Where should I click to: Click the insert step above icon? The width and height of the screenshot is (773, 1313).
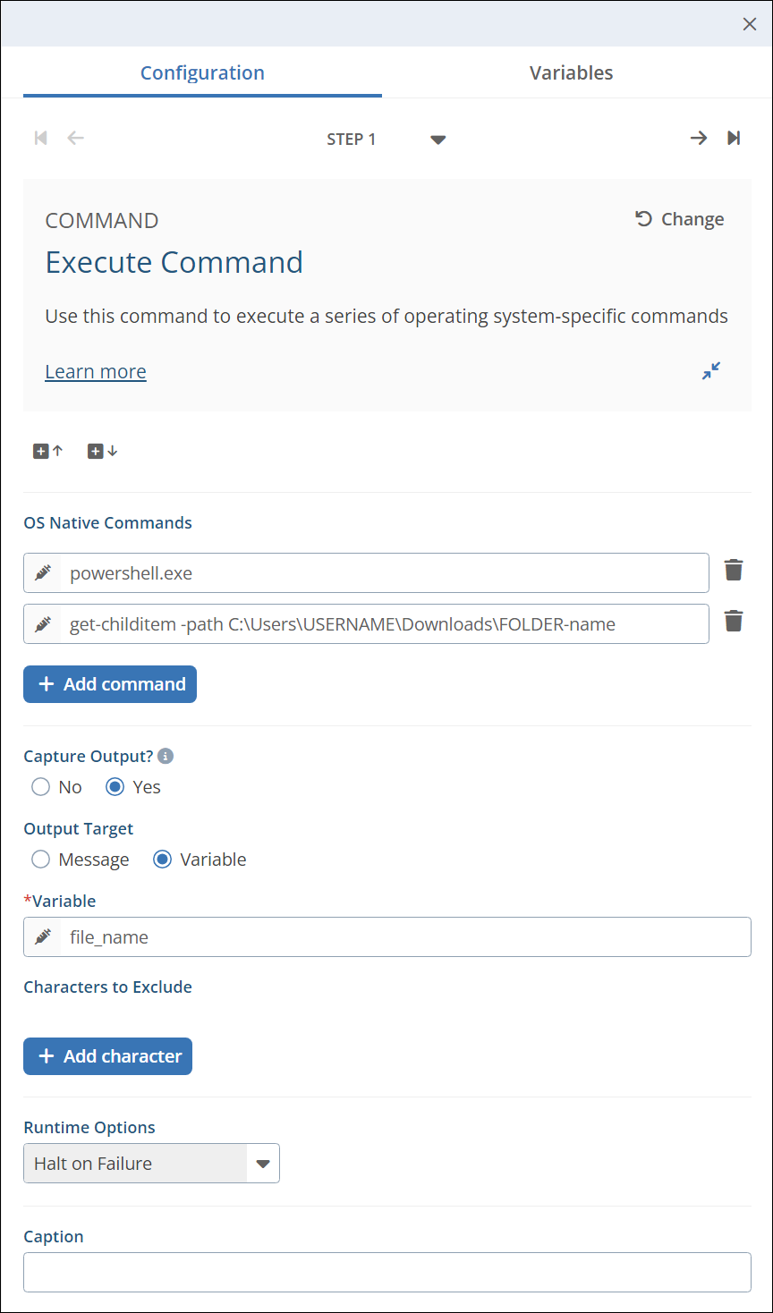tap(47, 452)
